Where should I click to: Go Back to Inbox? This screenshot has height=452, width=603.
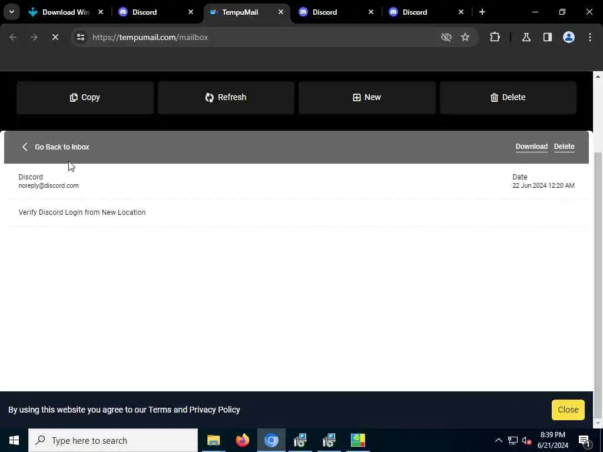click(x=55, y=147)
